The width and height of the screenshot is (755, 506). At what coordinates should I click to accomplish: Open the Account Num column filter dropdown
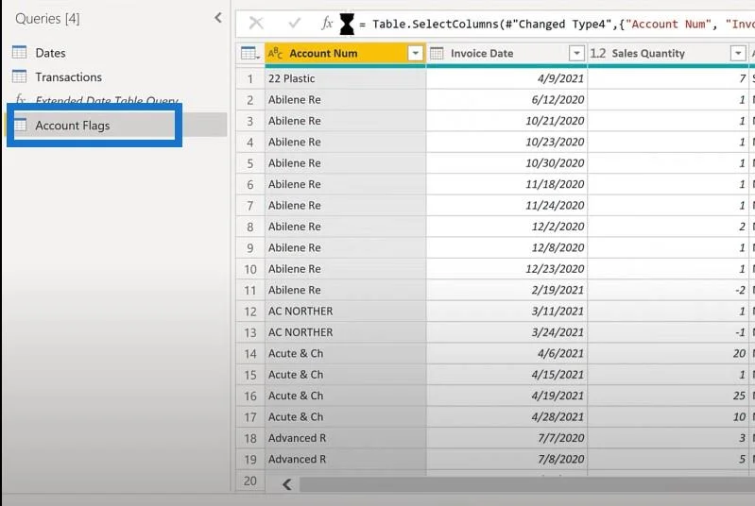(x=415, y=54)
